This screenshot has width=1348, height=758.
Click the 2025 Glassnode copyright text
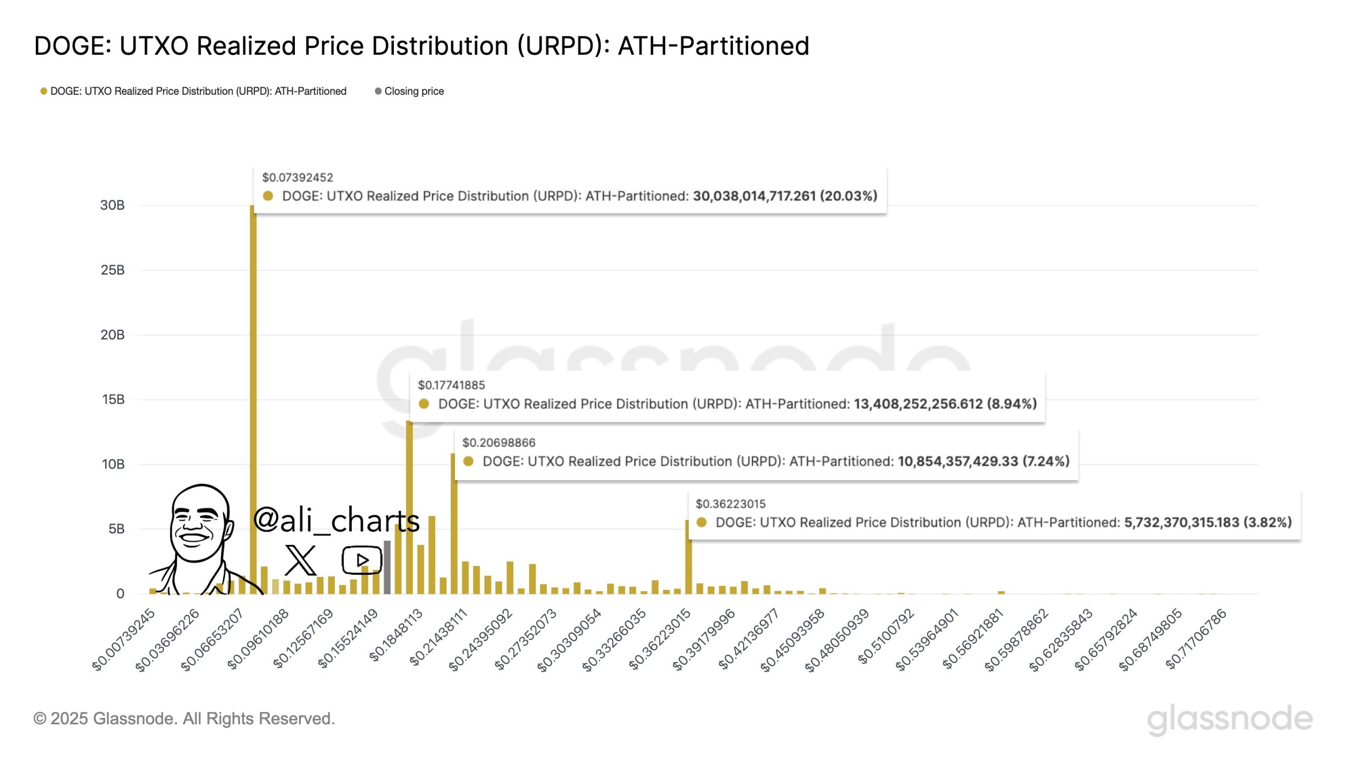point(184,719)
